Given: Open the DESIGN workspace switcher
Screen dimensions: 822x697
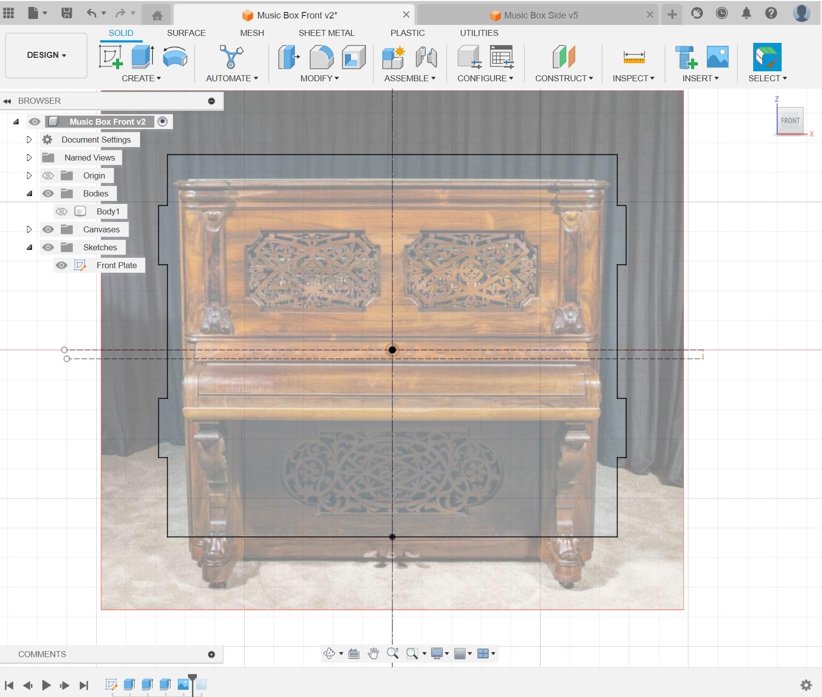Looking at the screenshot, I should 46,55.
